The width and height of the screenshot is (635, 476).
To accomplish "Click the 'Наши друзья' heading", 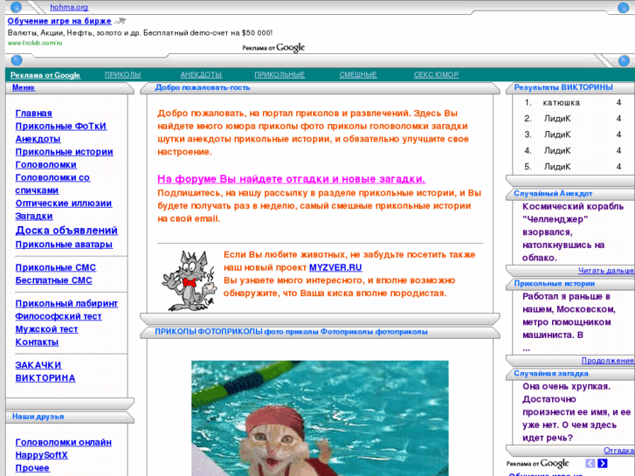I will click(x=38, y=417).
